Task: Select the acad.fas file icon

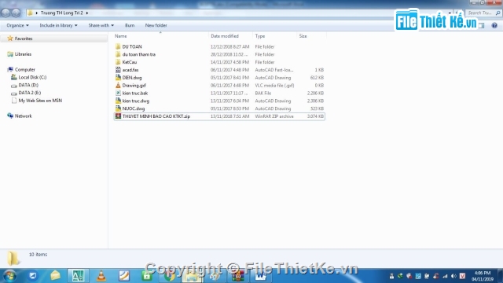Action: pyautogui.click(x=118, y=70)
